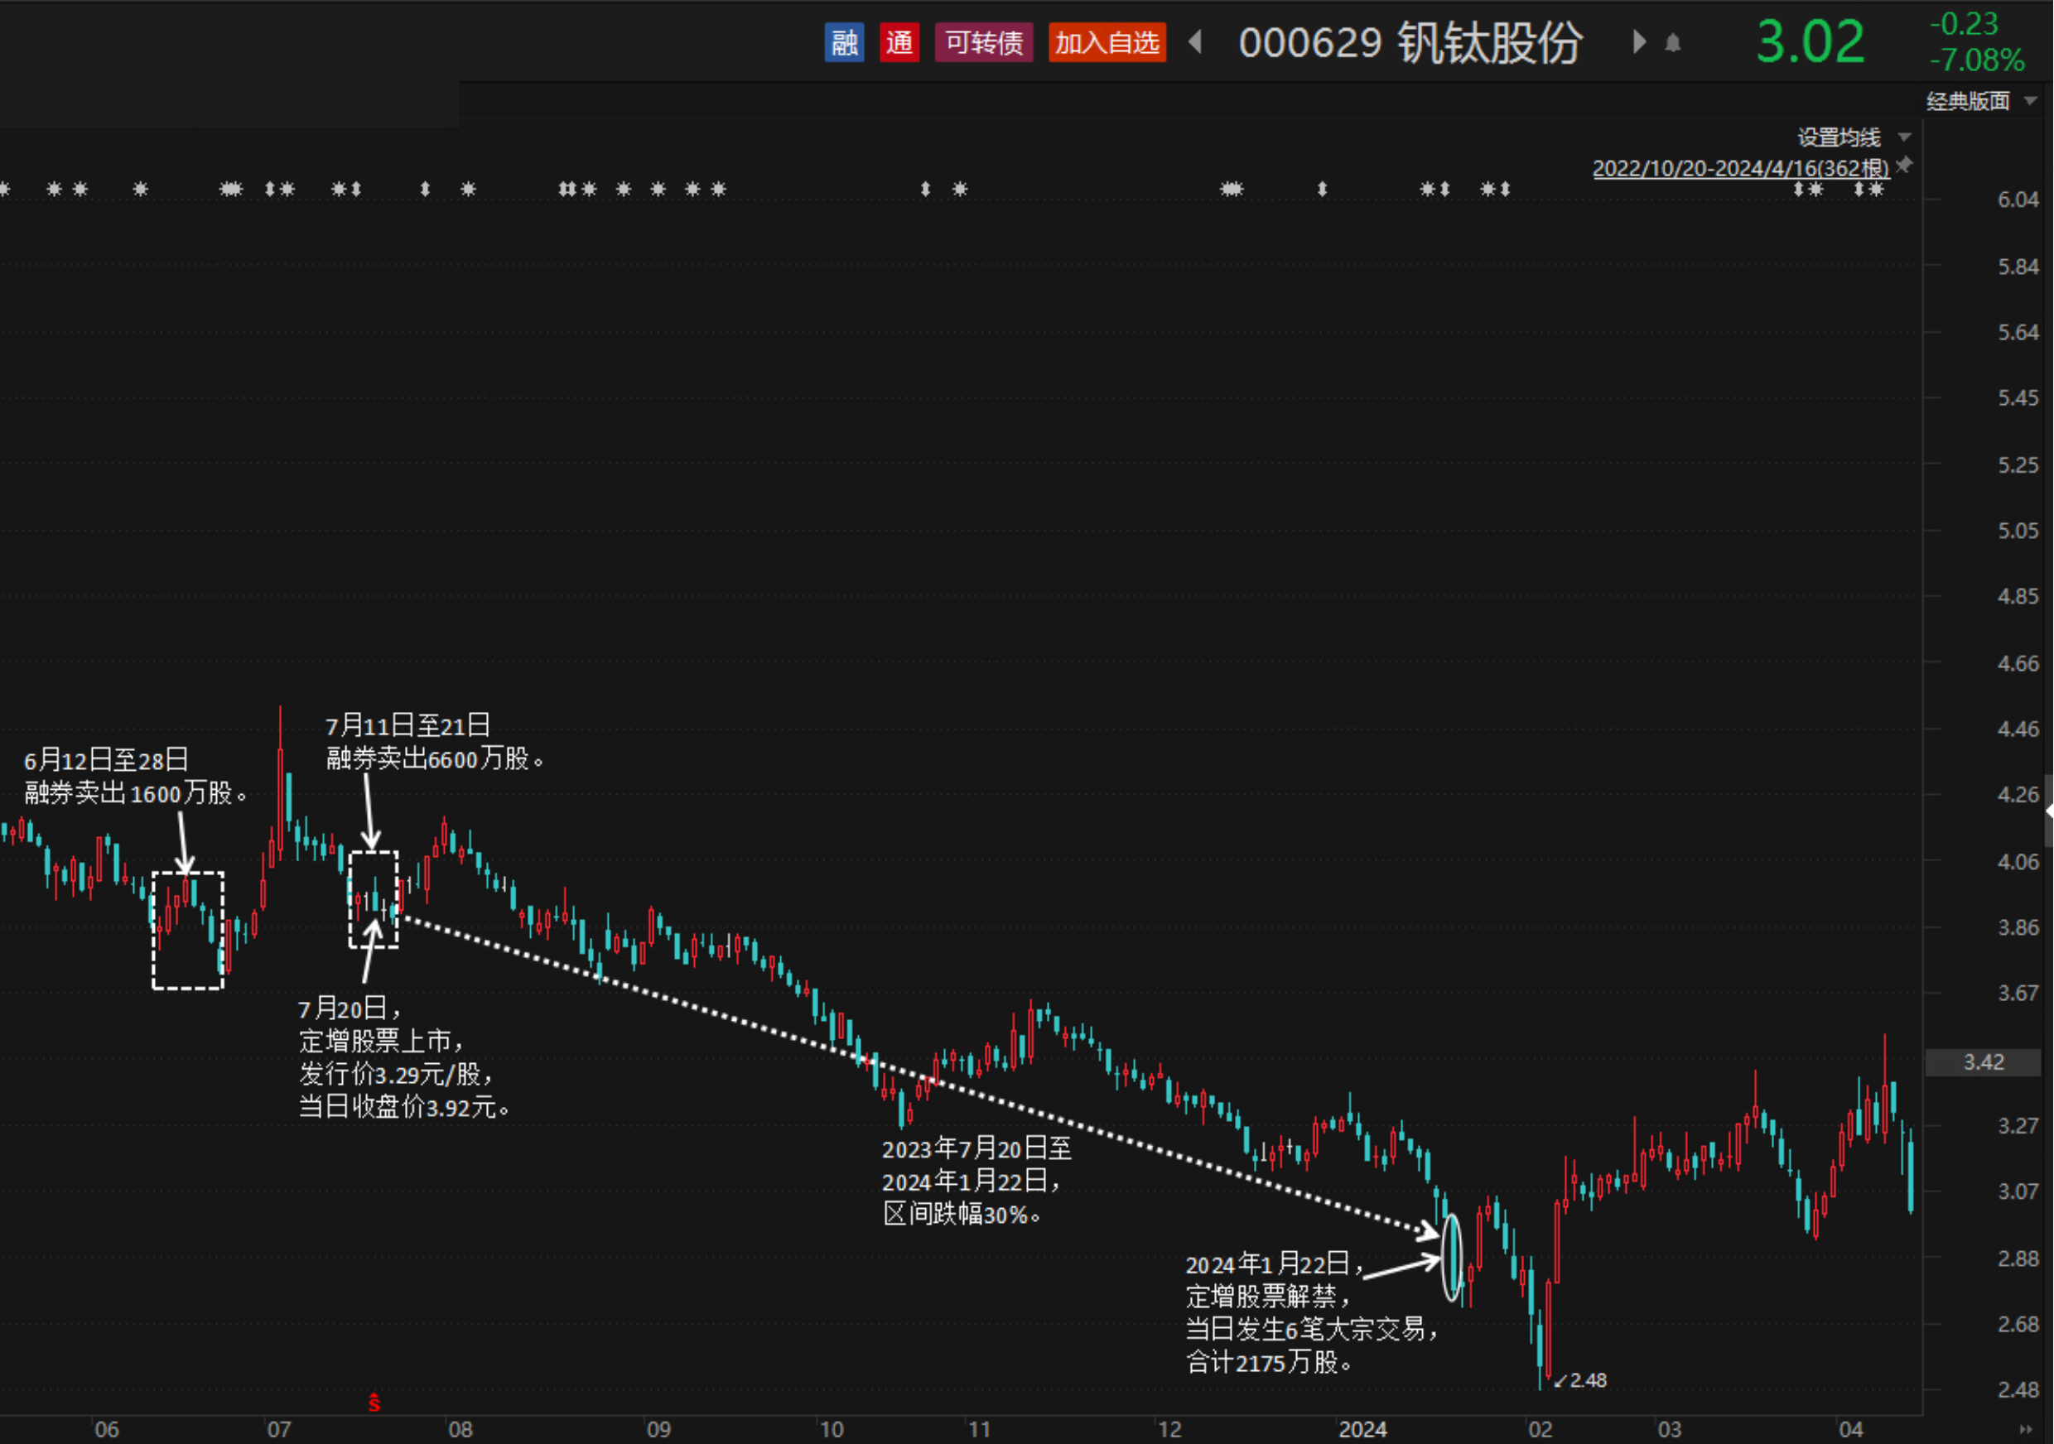Click the bell price alert icon
The height and width of the screenshot is (1444, 2054).
pyautogui.click(x=1673, y=43)
